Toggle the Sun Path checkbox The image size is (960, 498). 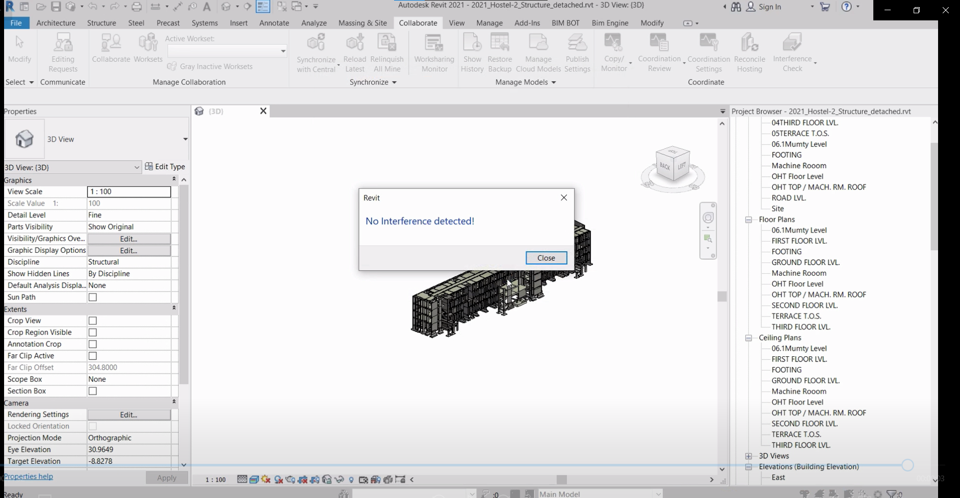[x=93, y=297]
